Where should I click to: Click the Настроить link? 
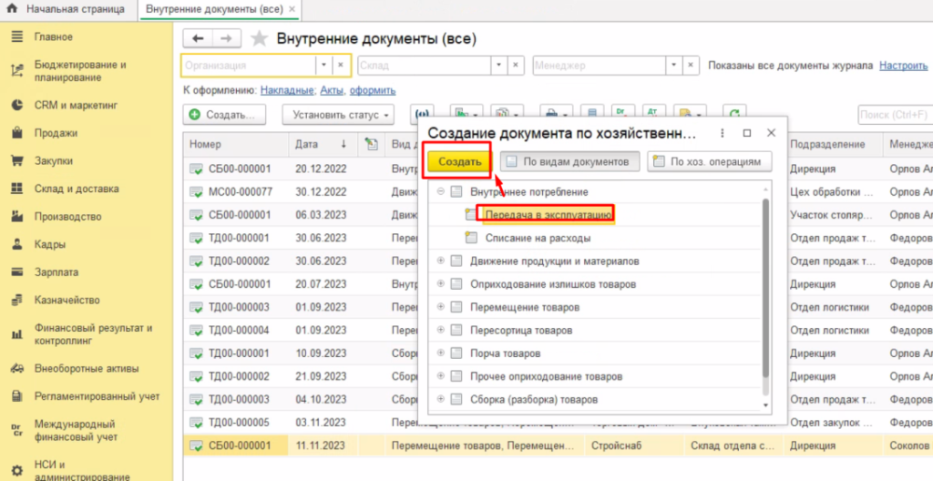[903, 66]
